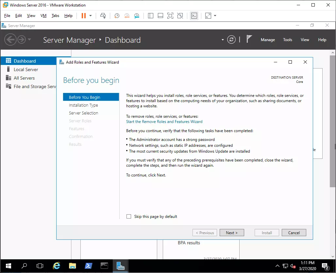This screenshot has width=336, height=273.
Task: Open Command Prompt from the taskbar
Action: [104, 266]
